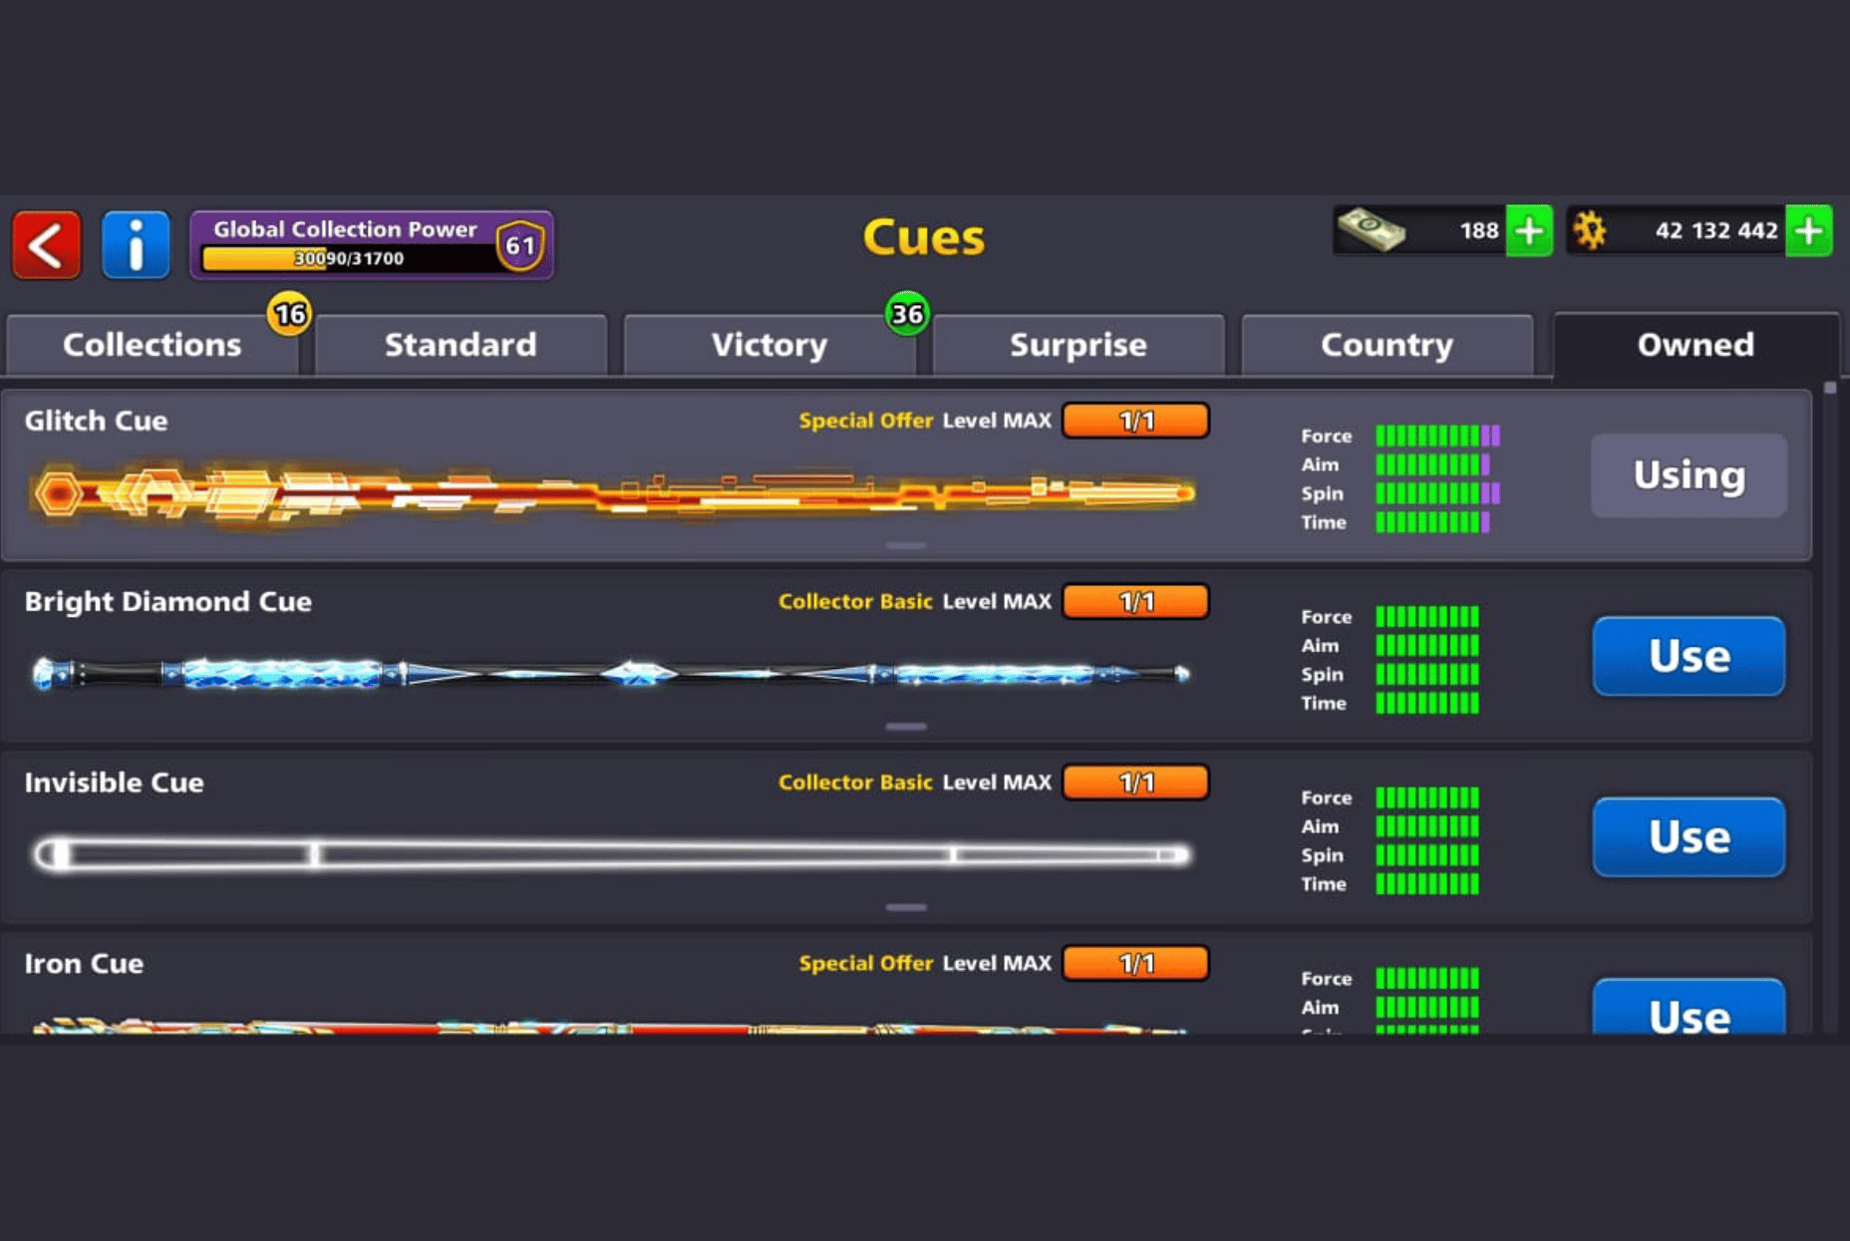Click the 188 cash balance
1850x1241 pixels.
(x=1478, y=231)
